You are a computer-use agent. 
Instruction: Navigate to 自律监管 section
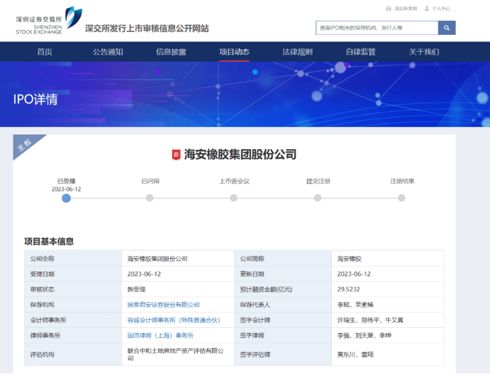click(x=361, y=52)
